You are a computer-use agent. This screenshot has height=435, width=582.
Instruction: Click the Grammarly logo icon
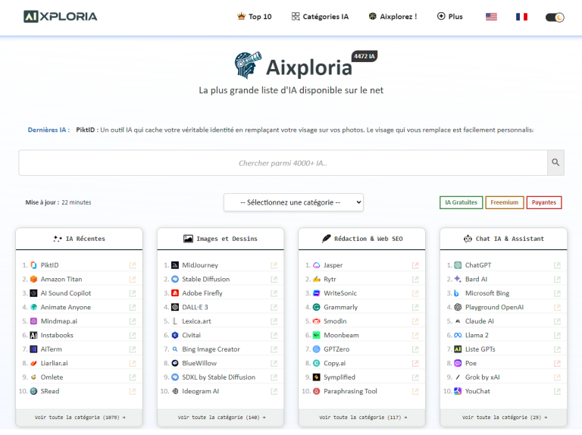click(x=317, y=308)
